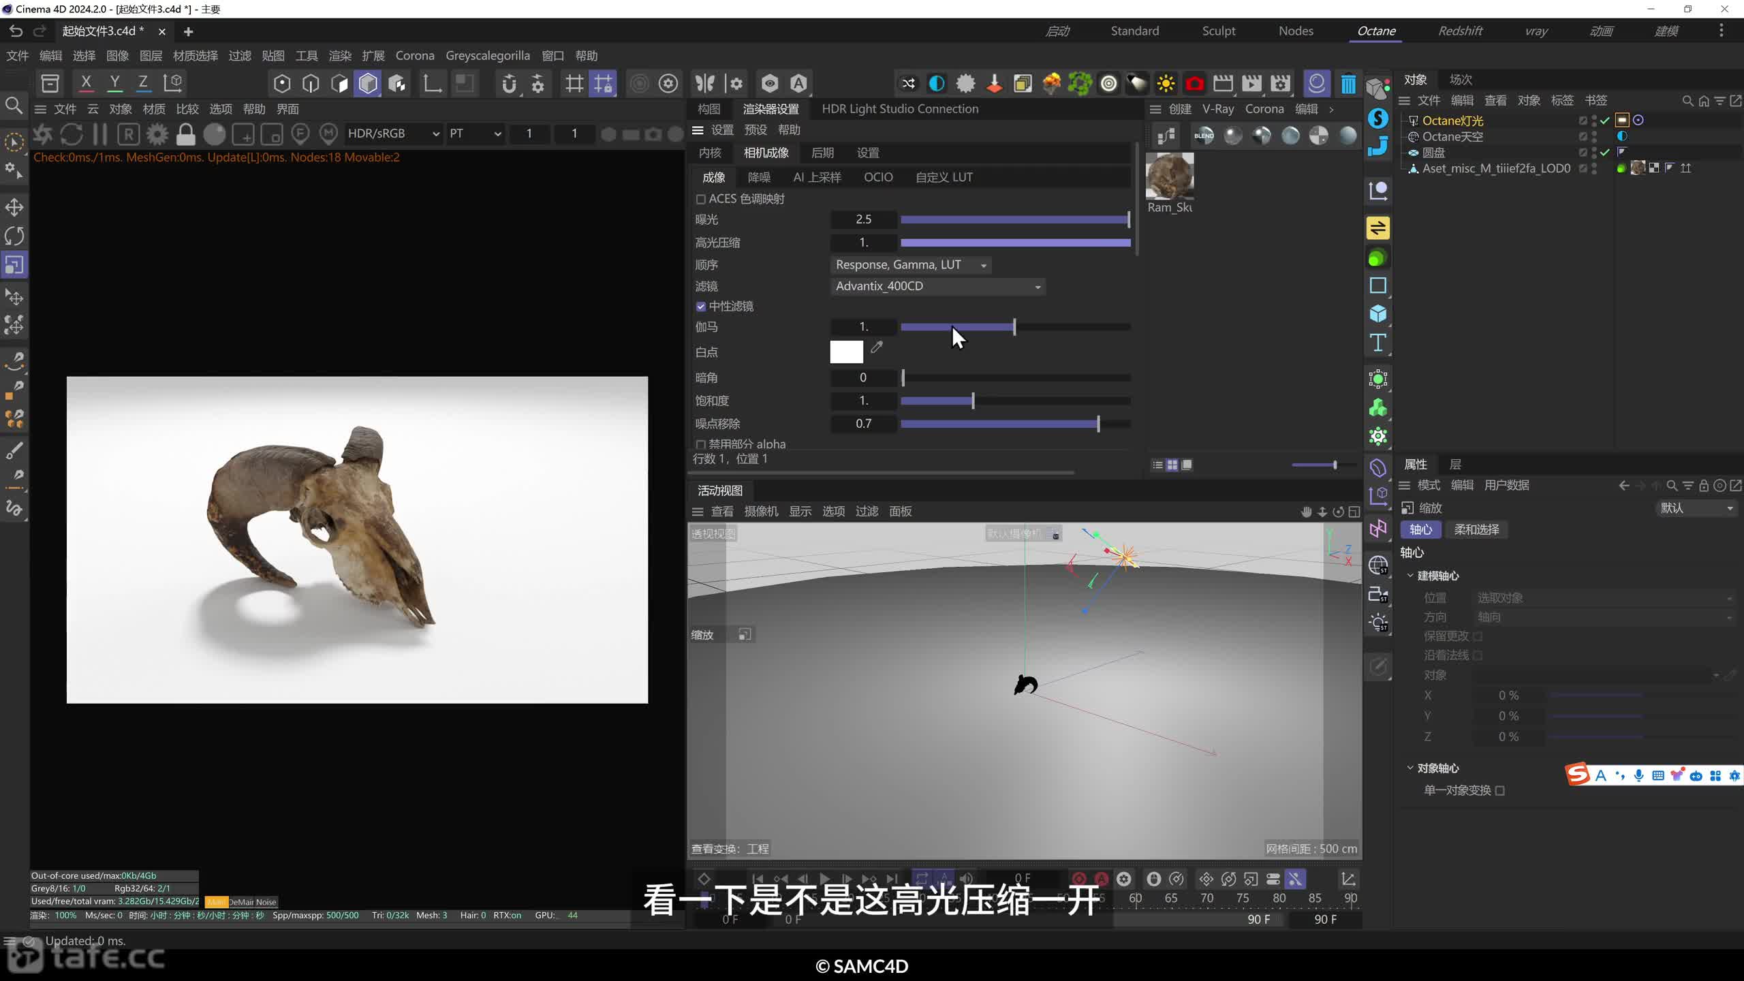Viewport: 1744px width, 981px height.
Task: Toggle the Y axis lock icon
Action: pyautogui.click(x=114, y=83)
